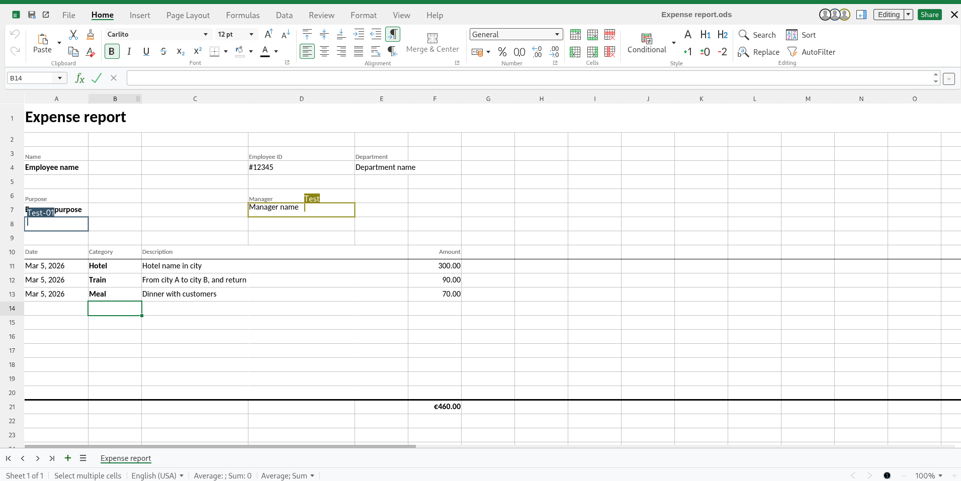
Task: Open the General number format dropdown
Action: pos(557,34)
